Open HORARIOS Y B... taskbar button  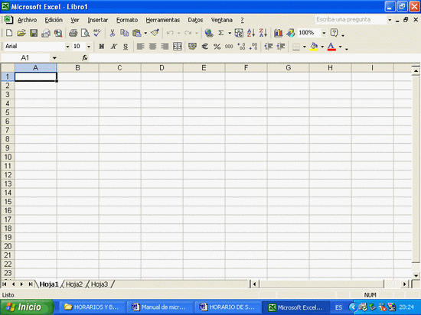93,307
